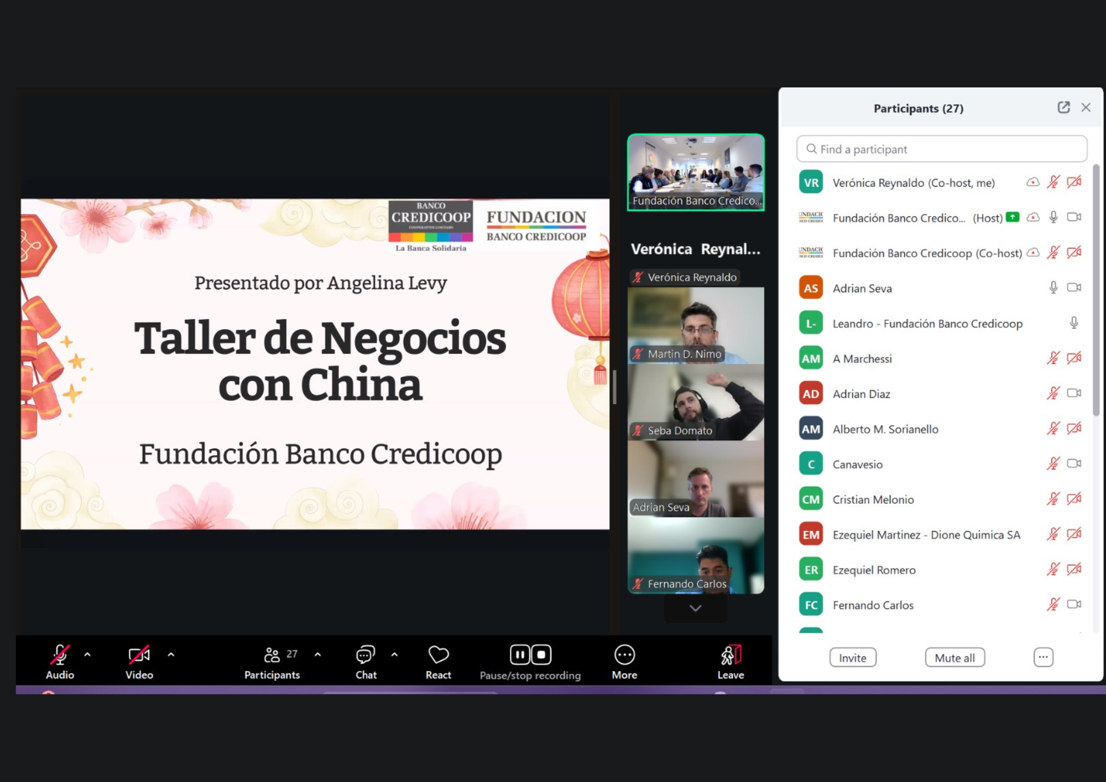The height and width of the screenshot is (782, 1106).
Task: Open the React heart icon
Action: (x=438, y=655)
